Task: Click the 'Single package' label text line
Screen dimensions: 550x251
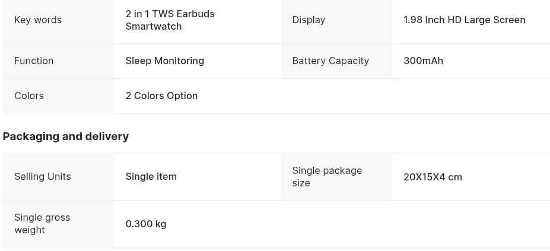Action: point(326,170)
